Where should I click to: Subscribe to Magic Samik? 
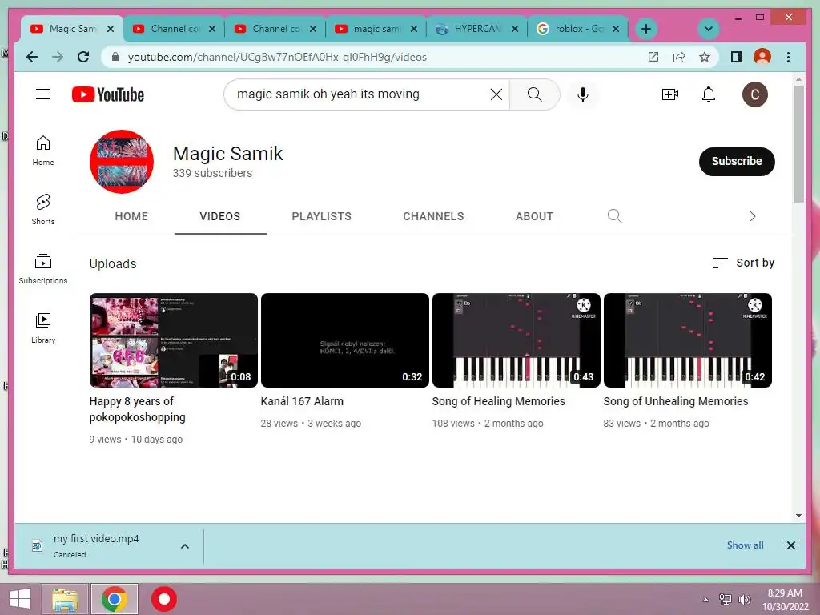[x=737, y=161]
